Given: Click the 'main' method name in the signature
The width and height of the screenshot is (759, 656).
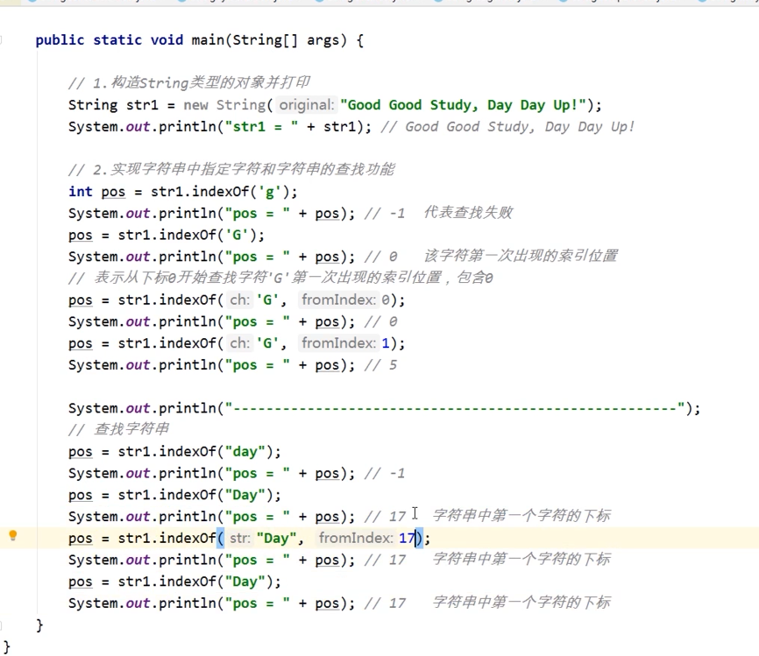Looking at the screenshot, I should [x=207, y=39].
